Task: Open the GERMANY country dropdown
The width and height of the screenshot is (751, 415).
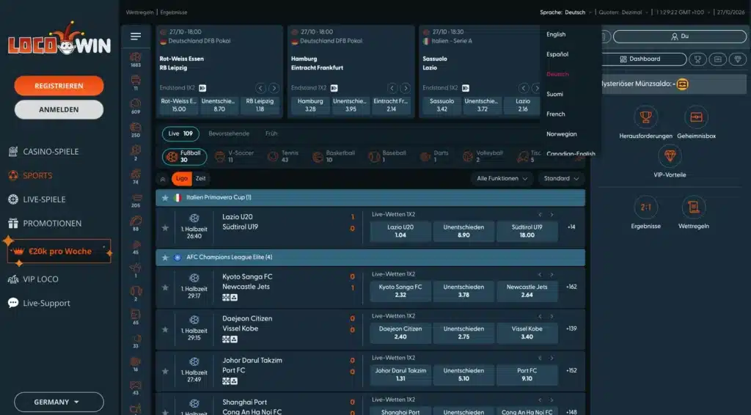Action: [59, 402]
